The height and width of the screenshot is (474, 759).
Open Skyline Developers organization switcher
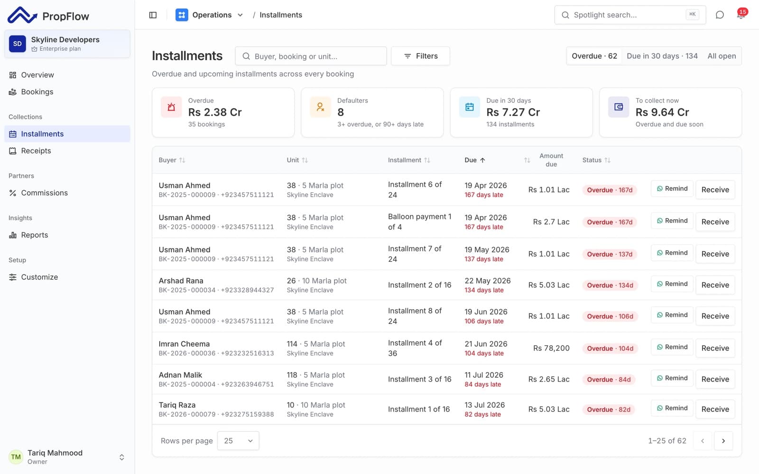click(x=67, y=44)
